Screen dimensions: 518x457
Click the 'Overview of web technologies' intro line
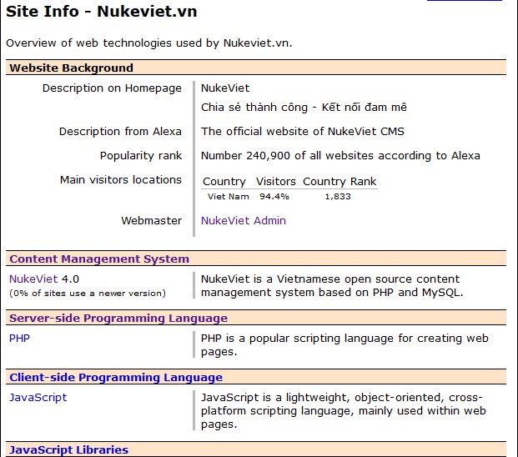pos(149,43)
